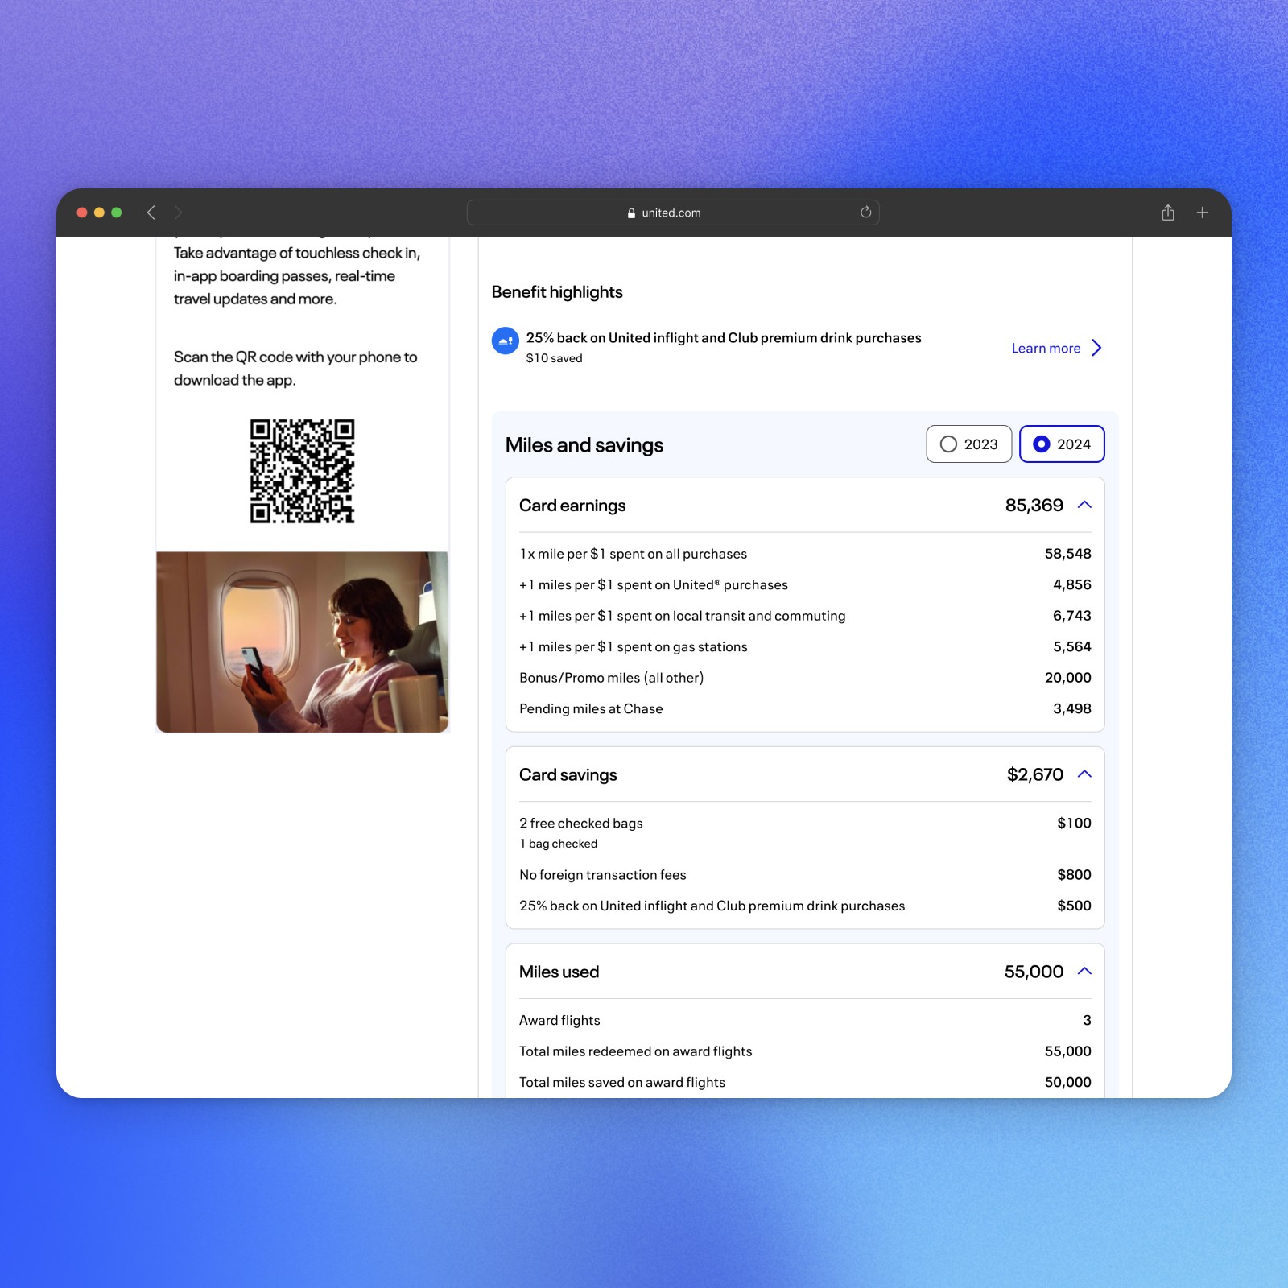Click the 25% back benefit highlight title
Image resolution: width=1288 pixels, height=1288 pixels.
(724, 338)
